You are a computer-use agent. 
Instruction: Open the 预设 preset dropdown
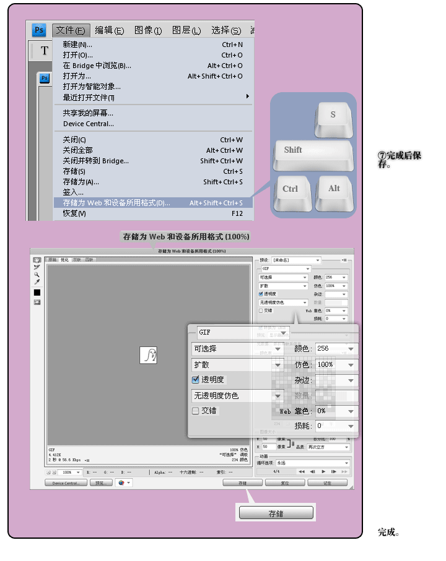(296, 260)
